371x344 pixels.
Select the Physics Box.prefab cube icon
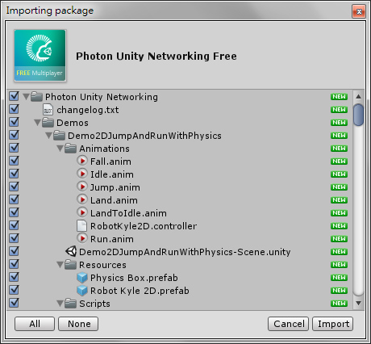[x=82, y=278]
